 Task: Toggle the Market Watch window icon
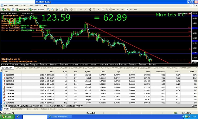tap(13, 10)
